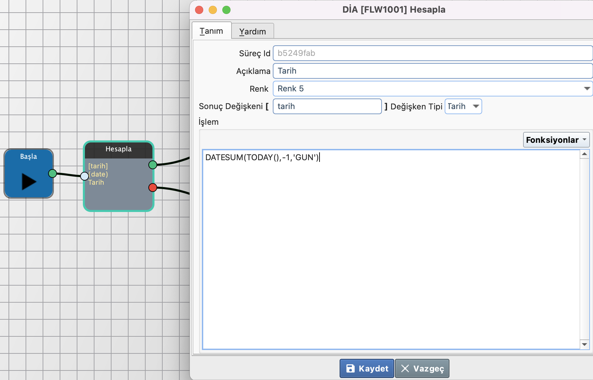Screen dimensions: 593x380
Task: Click the green success port on Hesapla node
Action: point(153,165)
